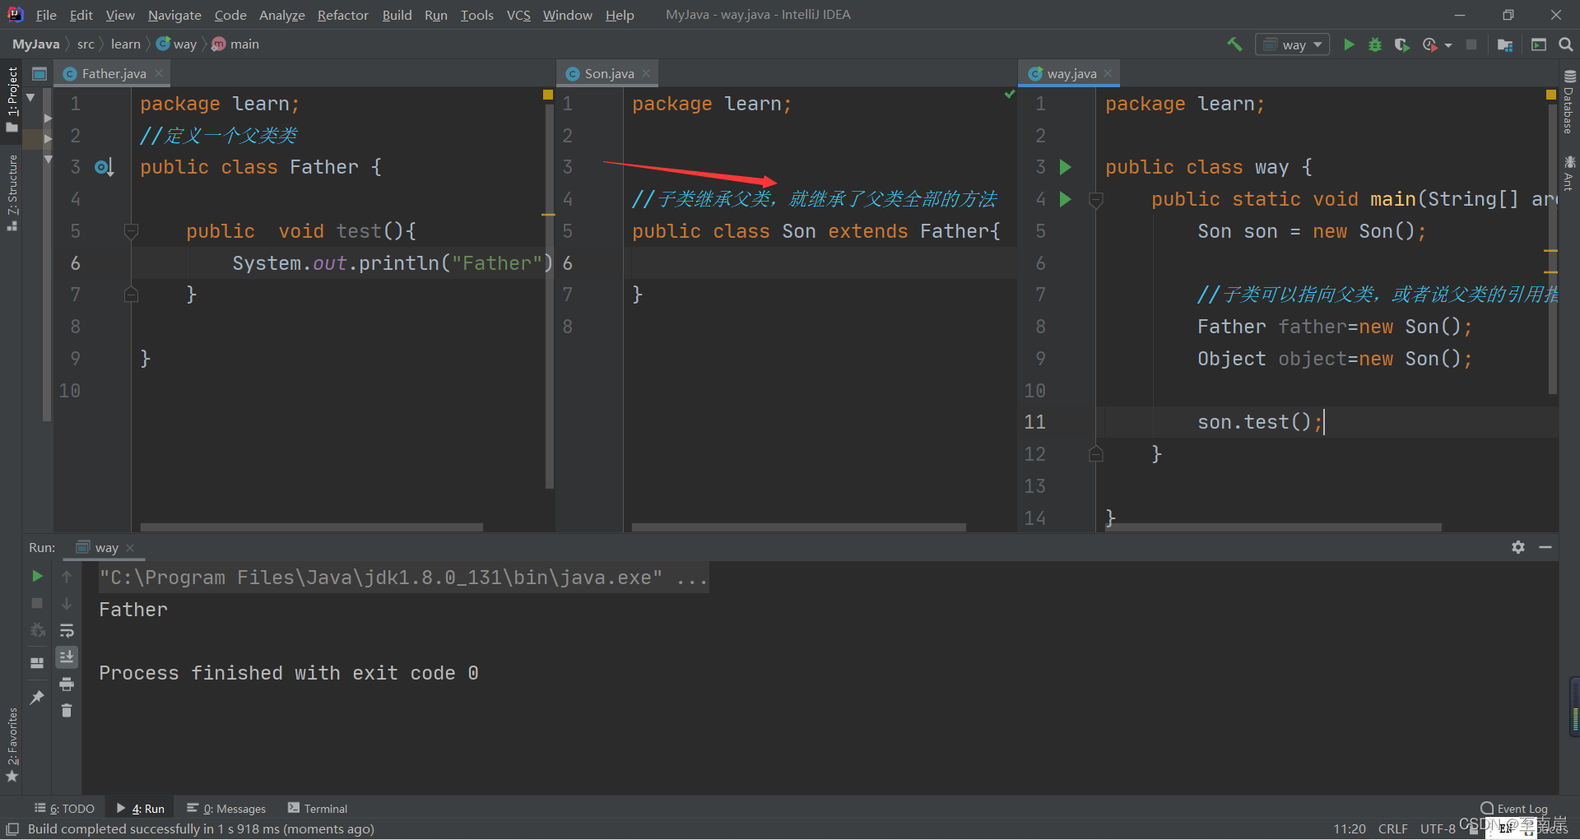Close the 'way' Run panel tab
Viewport: 1580px width, 840px height.
coord(130,547)
